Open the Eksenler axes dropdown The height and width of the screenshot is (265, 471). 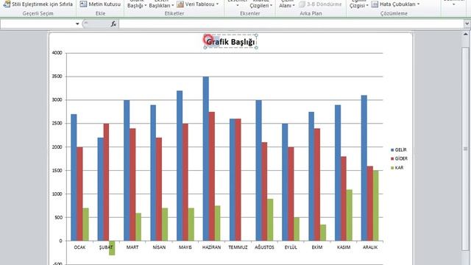click(237, 4)
